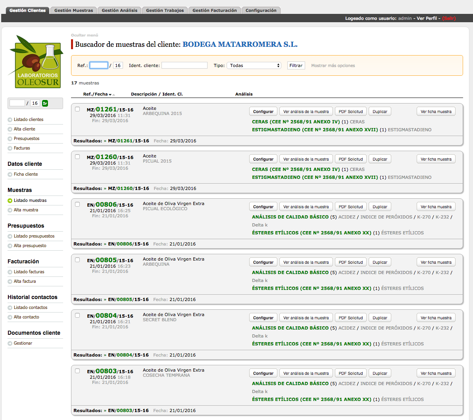The image size is (473, 420).
Task: Click bullet icon beside Gestionar
Action: [10, 343]
